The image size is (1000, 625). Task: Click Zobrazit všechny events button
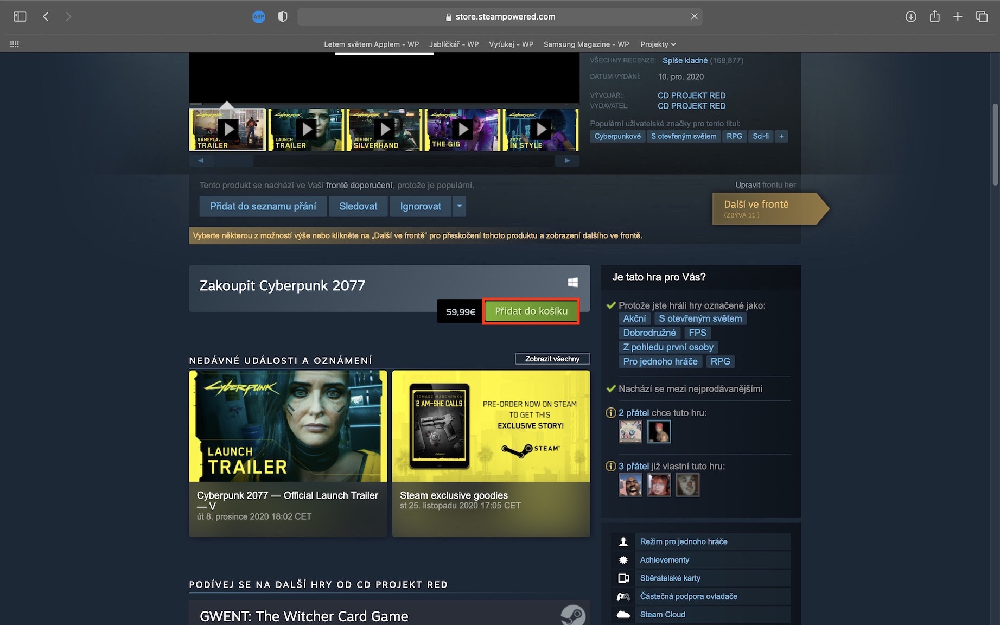tap(552, 359)
